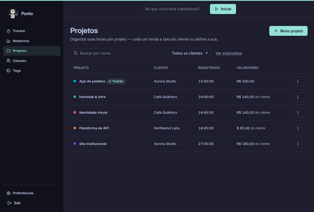
Task: Click the Identidade visual project name
Action: pos(93,113)
